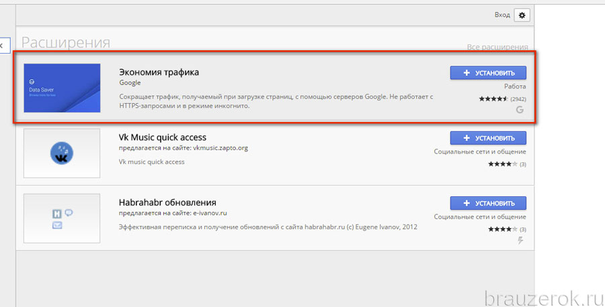Click the Вход sign-in link
This screenshot has height=307, width=605.
pyautogui.click(x=502, y=15)
